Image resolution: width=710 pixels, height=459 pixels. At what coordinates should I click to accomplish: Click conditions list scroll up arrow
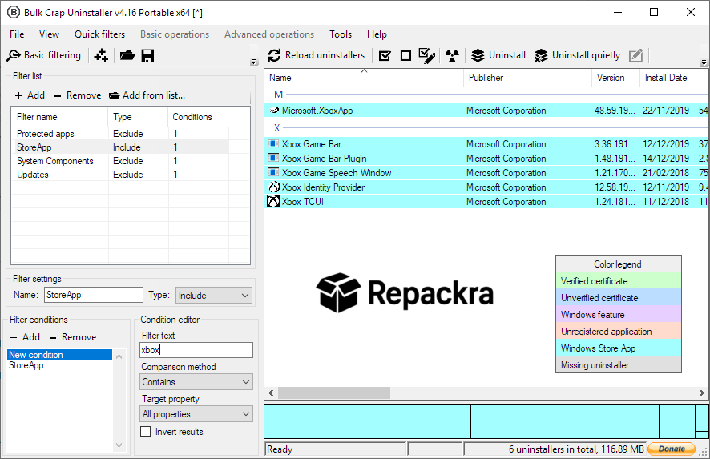(119, 356)
